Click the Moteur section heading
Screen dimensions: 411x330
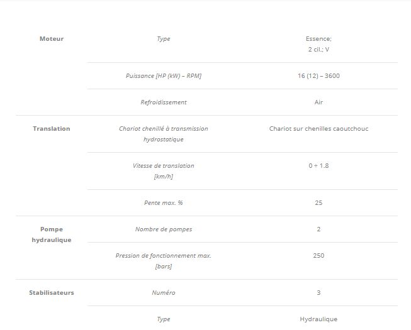(x=52, y=39)
